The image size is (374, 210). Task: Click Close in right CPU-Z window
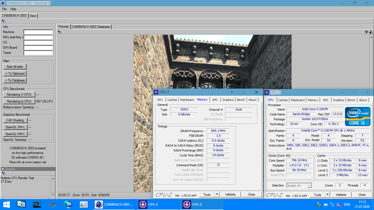362,195
